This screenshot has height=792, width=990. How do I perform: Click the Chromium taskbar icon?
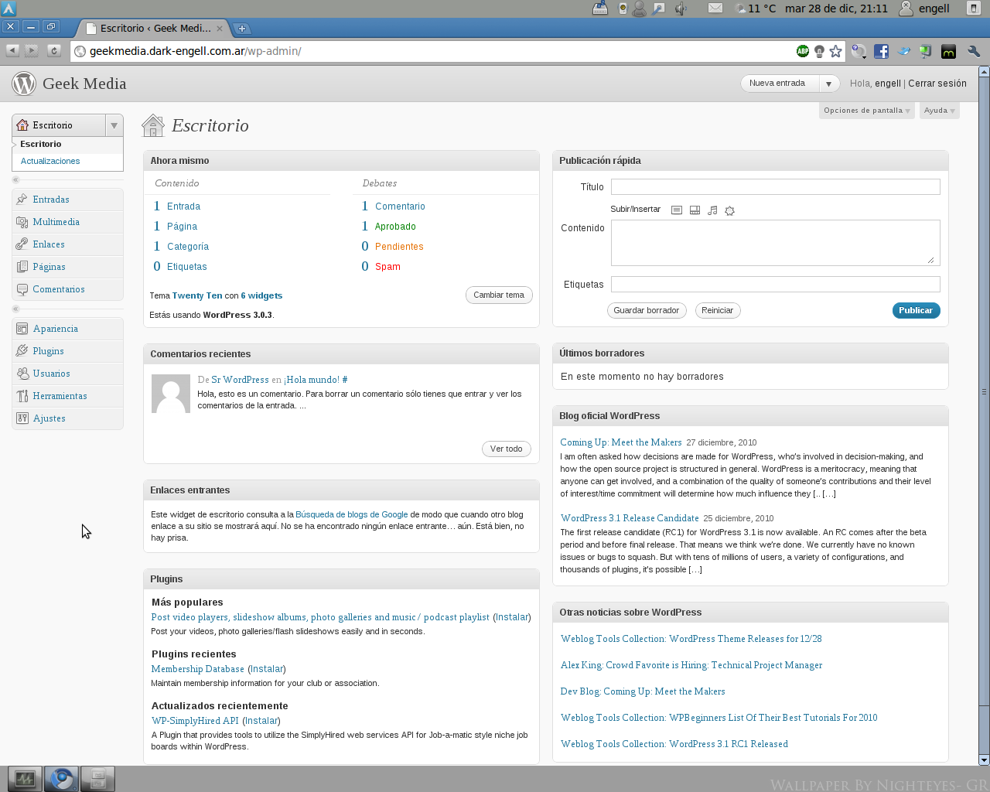coord(61,779)
